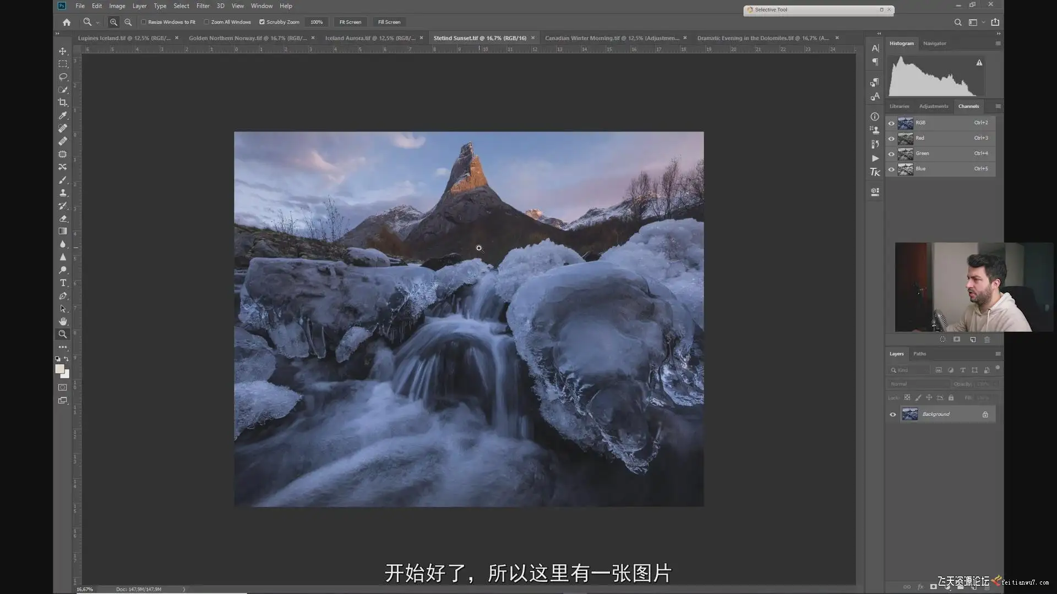The width and height of the screenshot is (1057, 594).
Task: Switch to Iceland Aurora.tif document tab
Action: [369, 38]
